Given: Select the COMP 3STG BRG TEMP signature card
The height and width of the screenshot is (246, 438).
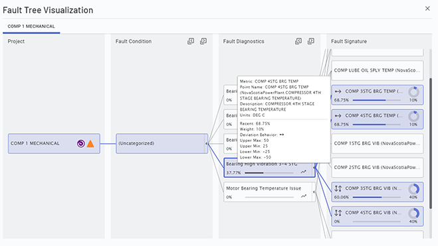Looking at the screenshot, I should pos(378,95).
